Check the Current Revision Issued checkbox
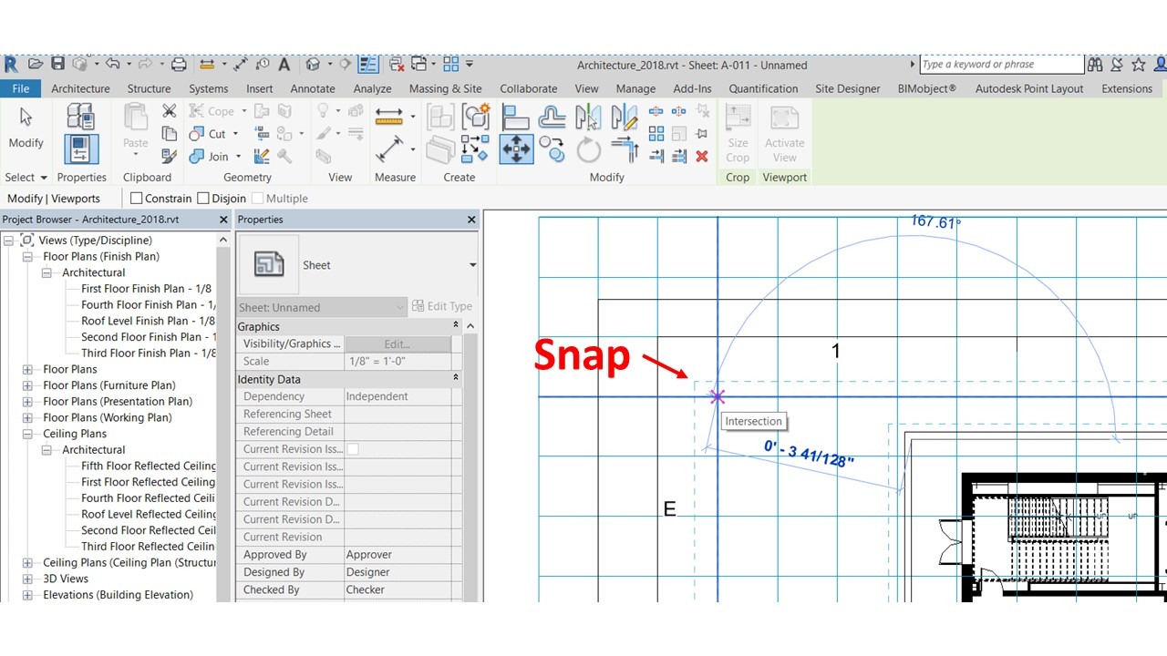 (353, 449)
